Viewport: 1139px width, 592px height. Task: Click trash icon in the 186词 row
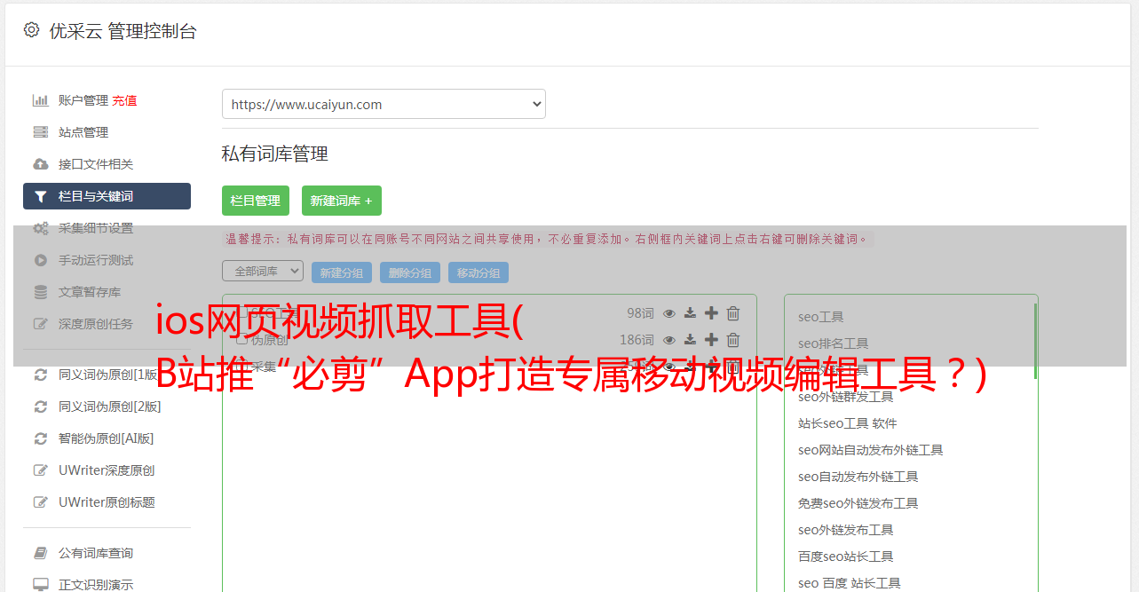coord(733,340)
